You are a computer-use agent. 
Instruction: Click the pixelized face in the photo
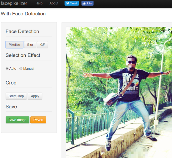click(x=131, y=62)
